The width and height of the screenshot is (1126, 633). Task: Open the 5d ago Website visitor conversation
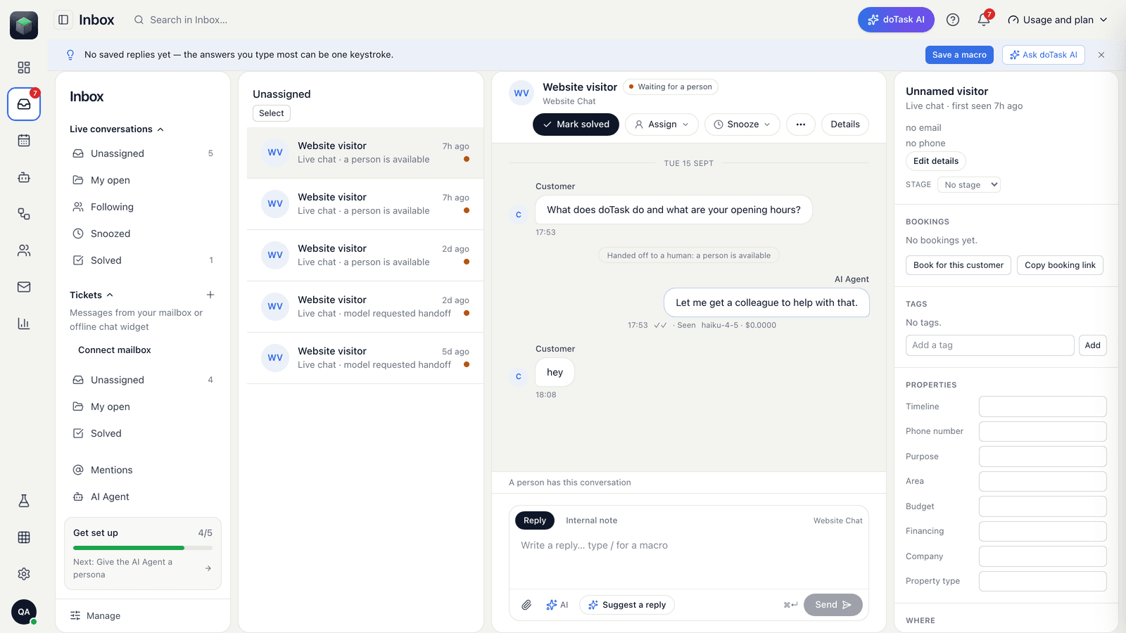click(x=365, y=358)
